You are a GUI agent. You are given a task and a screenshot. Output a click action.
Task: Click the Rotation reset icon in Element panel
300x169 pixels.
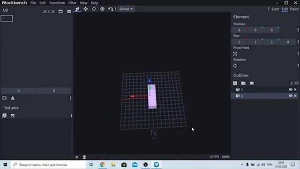click(235, 66)
